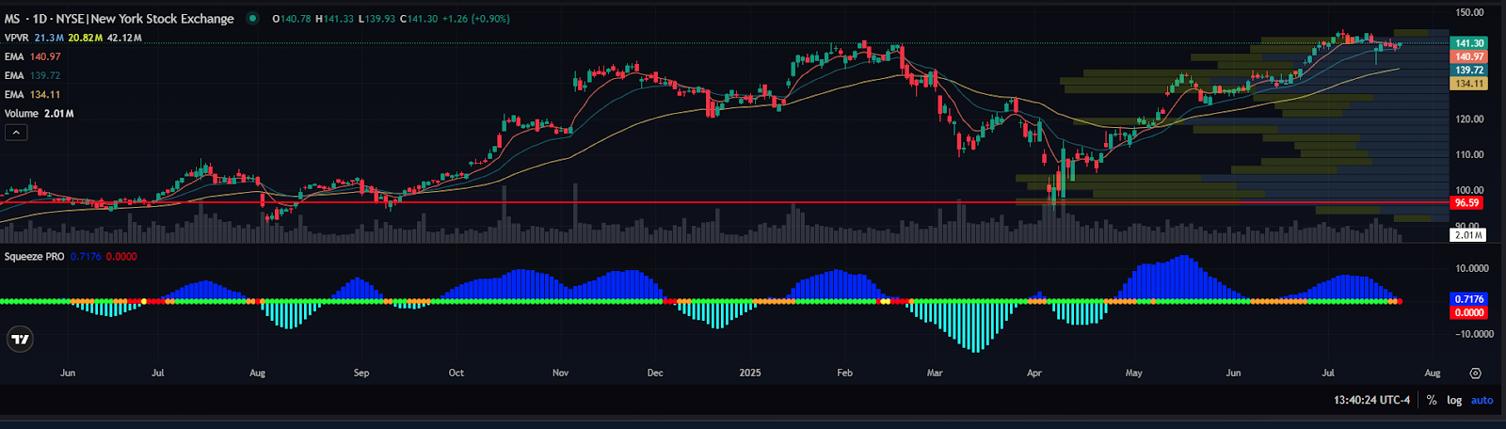Click the 2025 label on time axis
Viewport: 1506px width, 429px height.
pos(750,373)
